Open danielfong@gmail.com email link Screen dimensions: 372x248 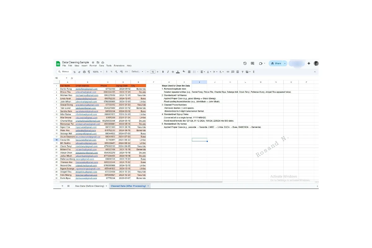coord(86,89)
